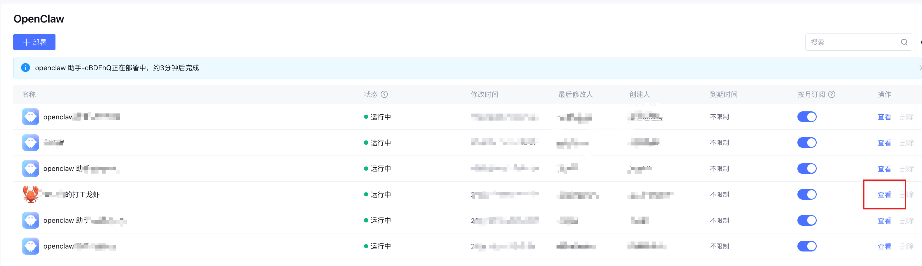Image resolution: width=922 pixels, height=266 pixels.
Task: Click the avatar icon of the second row
Action: [31, 143]
